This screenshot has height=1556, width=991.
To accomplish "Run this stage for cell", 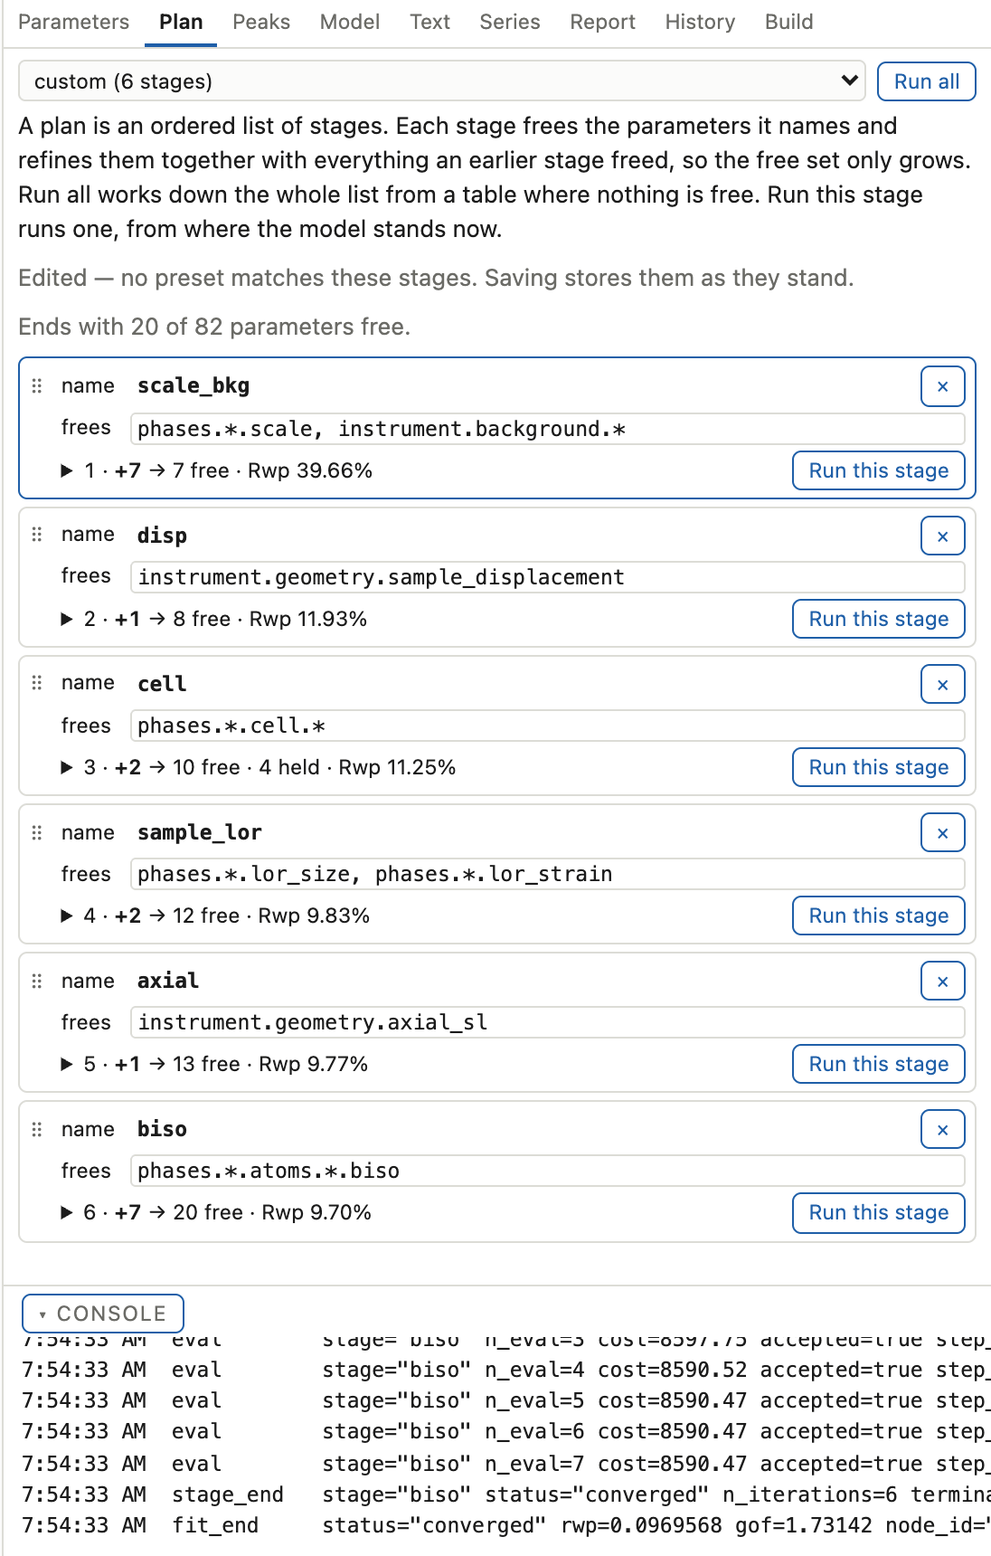I will point(879,767).
